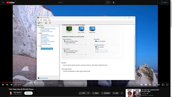The height and width of the screenshot is (97, 172).
Task: Seek on the red video progress bar
Action: pyautogui.click(x=85, y=82)
